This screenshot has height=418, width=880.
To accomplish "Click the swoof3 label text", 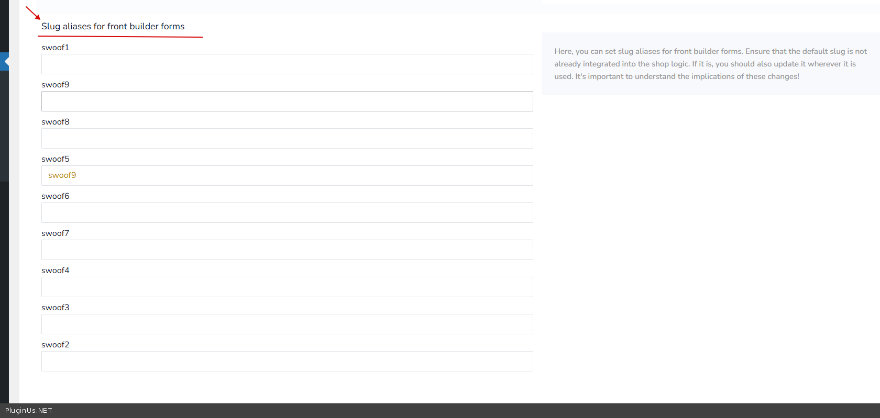I will [x=55, y=308].
